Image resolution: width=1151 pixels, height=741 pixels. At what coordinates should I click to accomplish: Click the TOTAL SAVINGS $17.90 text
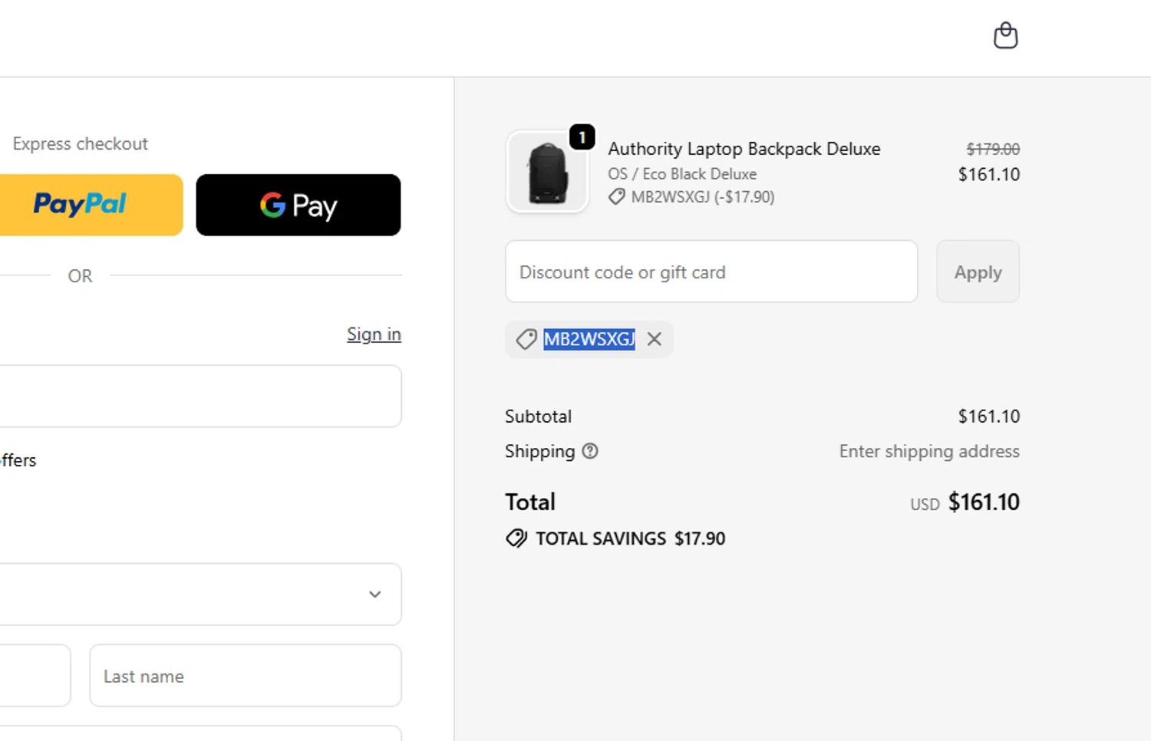pyautogui.click(x=630, y=538)
